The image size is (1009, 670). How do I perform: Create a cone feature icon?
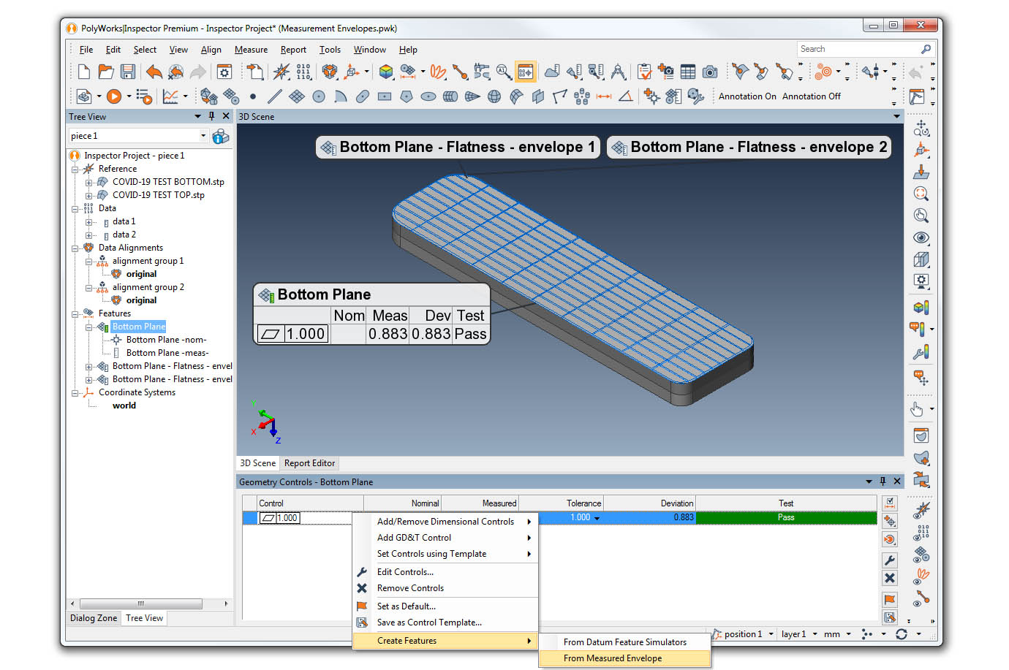[x=472, y=96]
